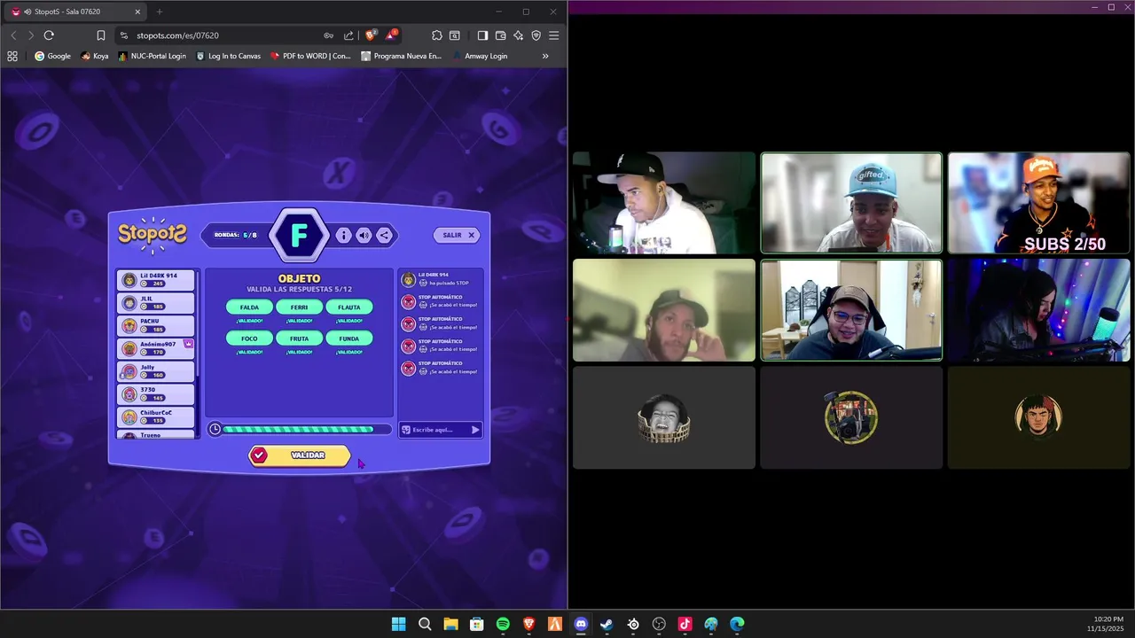The height and width of the screenshot is (638, 1135).
Task: Select SUBS 2/50 webcam in Discord
Action: tap(1038, 203)
